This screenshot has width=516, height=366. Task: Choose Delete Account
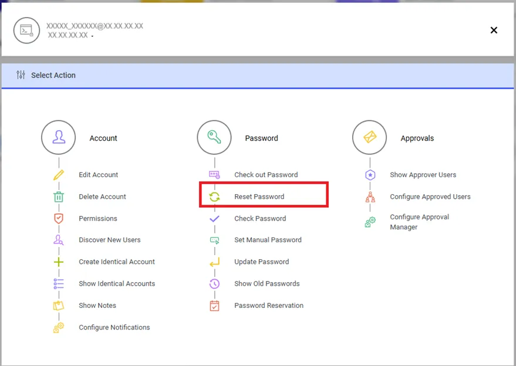pyautogui.click(x=102, y=196)
